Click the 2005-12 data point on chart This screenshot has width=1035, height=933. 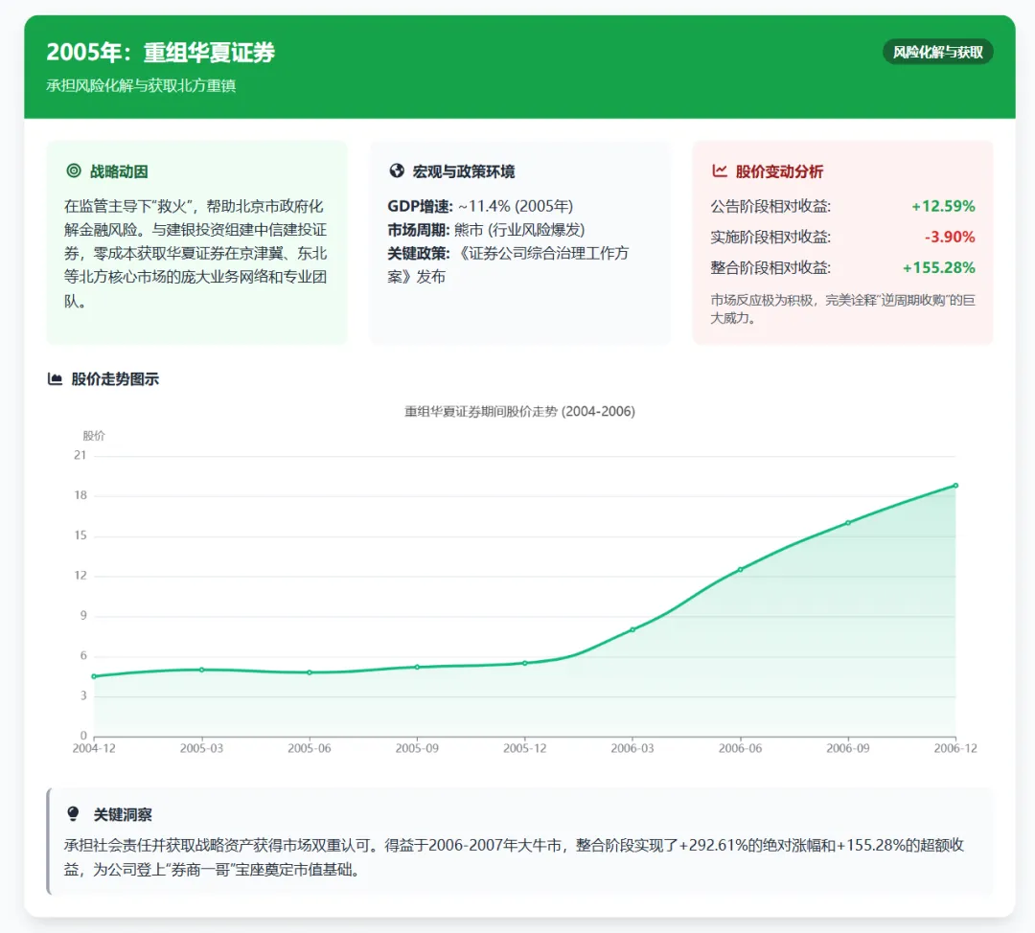coord(525,663)
